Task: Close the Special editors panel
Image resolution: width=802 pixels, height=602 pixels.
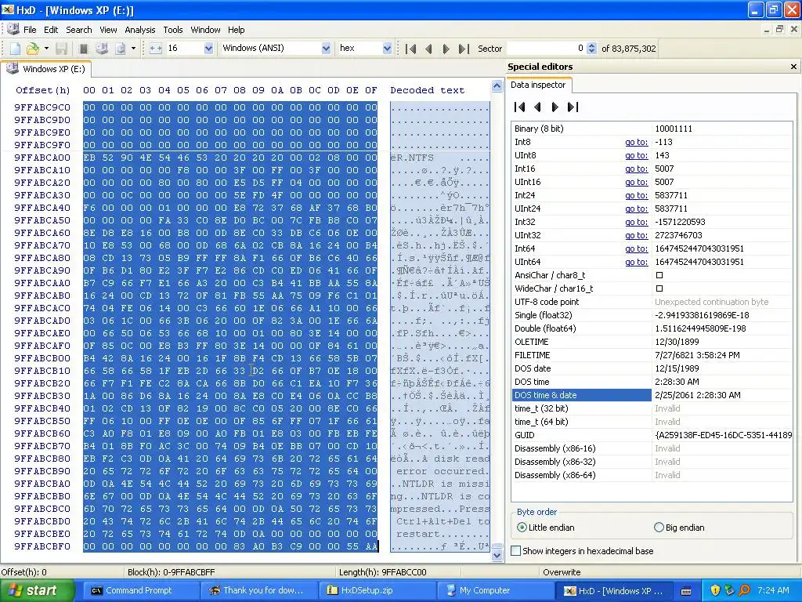Action: [793, 67]
